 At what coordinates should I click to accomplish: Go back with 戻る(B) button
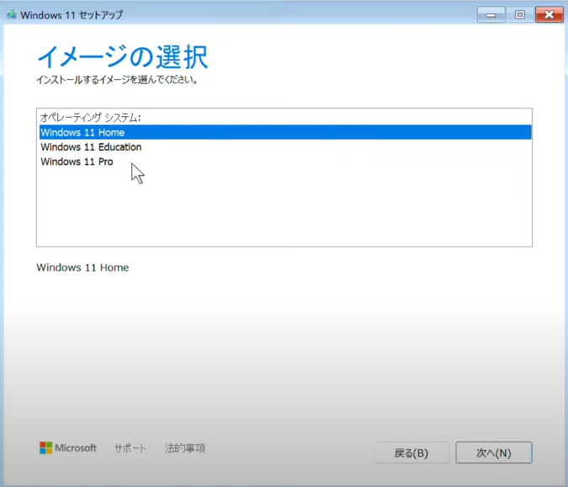pyautogui.click(x=411, y=453)
